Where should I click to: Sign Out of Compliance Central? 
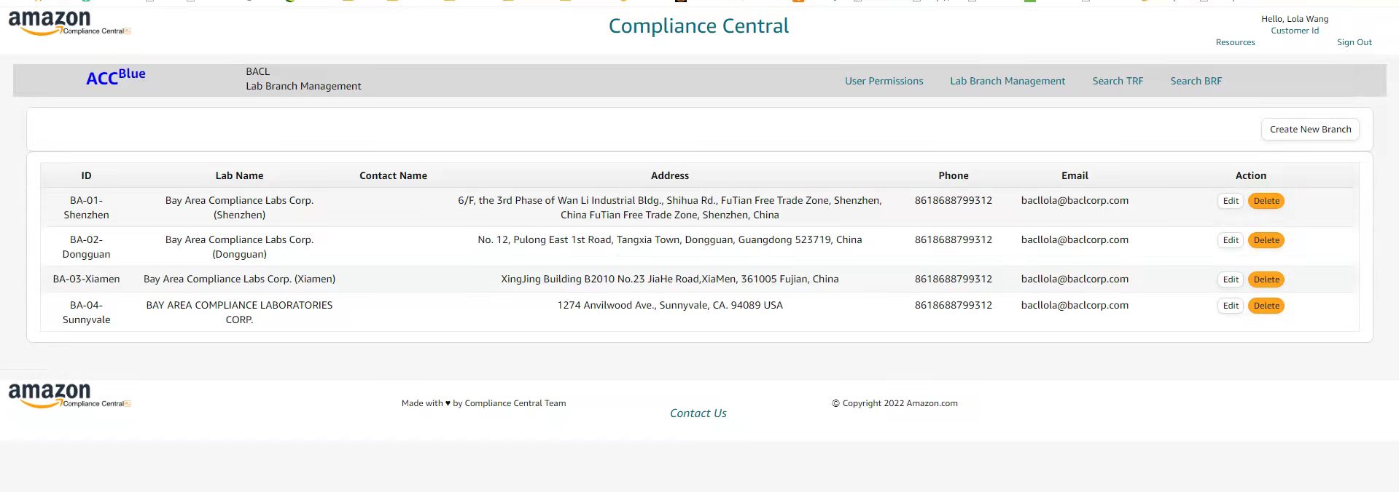[1354, 42]
